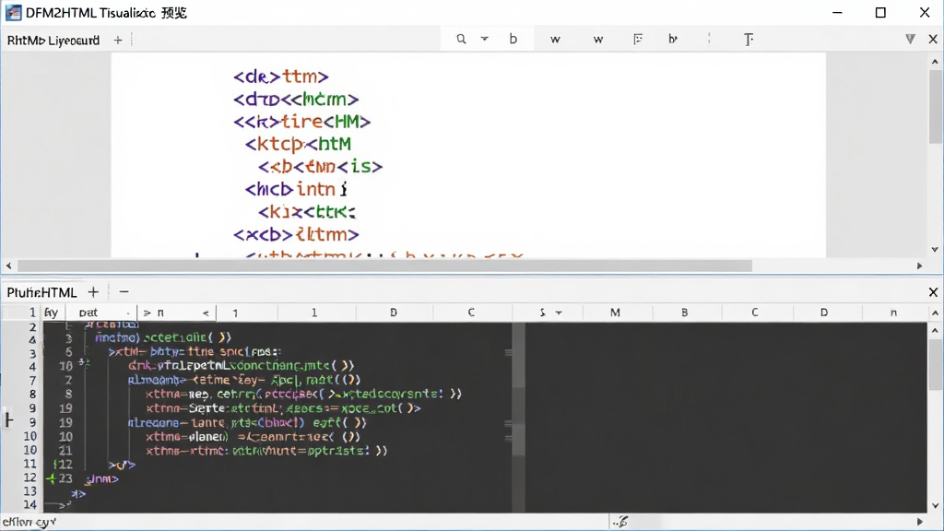Add a new tab next to the upper panel tab
The width and height of the screenshot is (944, 531).
[118, 41]
